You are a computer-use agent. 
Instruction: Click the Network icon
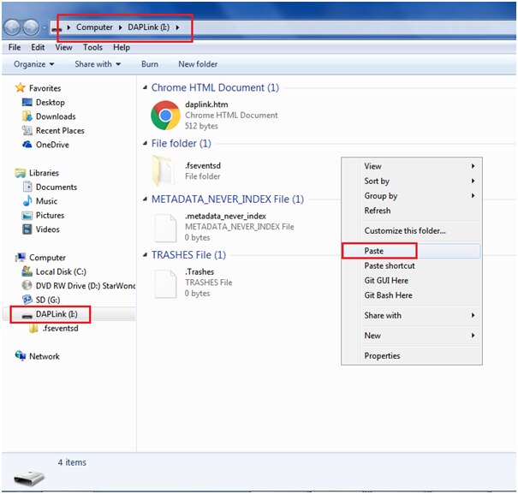click(x=21, y=356)
